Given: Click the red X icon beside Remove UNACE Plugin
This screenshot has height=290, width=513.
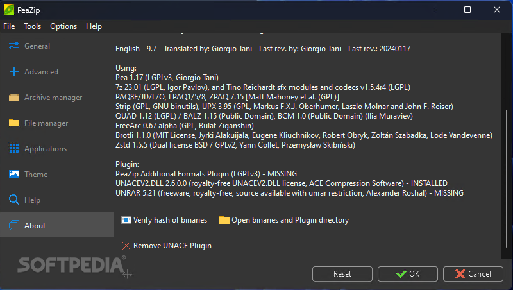Looking at the screenshot, I should (126, 246).
